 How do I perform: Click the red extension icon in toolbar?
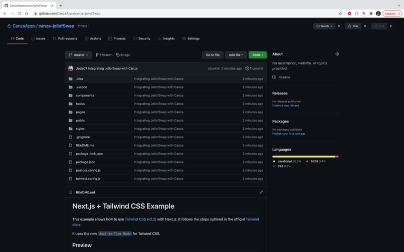(349, 13)
